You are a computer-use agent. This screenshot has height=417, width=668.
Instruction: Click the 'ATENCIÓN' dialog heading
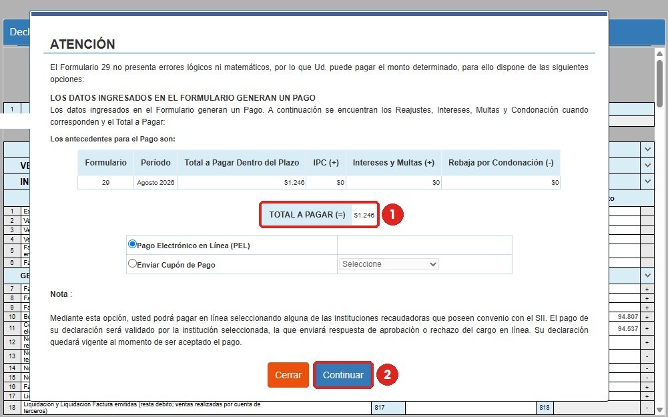coord(83,44)
